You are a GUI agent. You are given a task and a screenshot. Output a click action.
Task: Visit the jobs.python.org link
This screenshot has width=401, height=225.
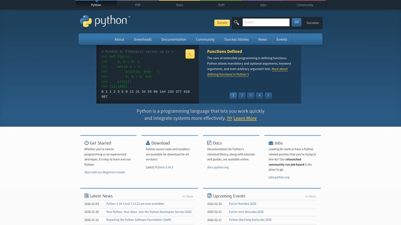(279, 177)
